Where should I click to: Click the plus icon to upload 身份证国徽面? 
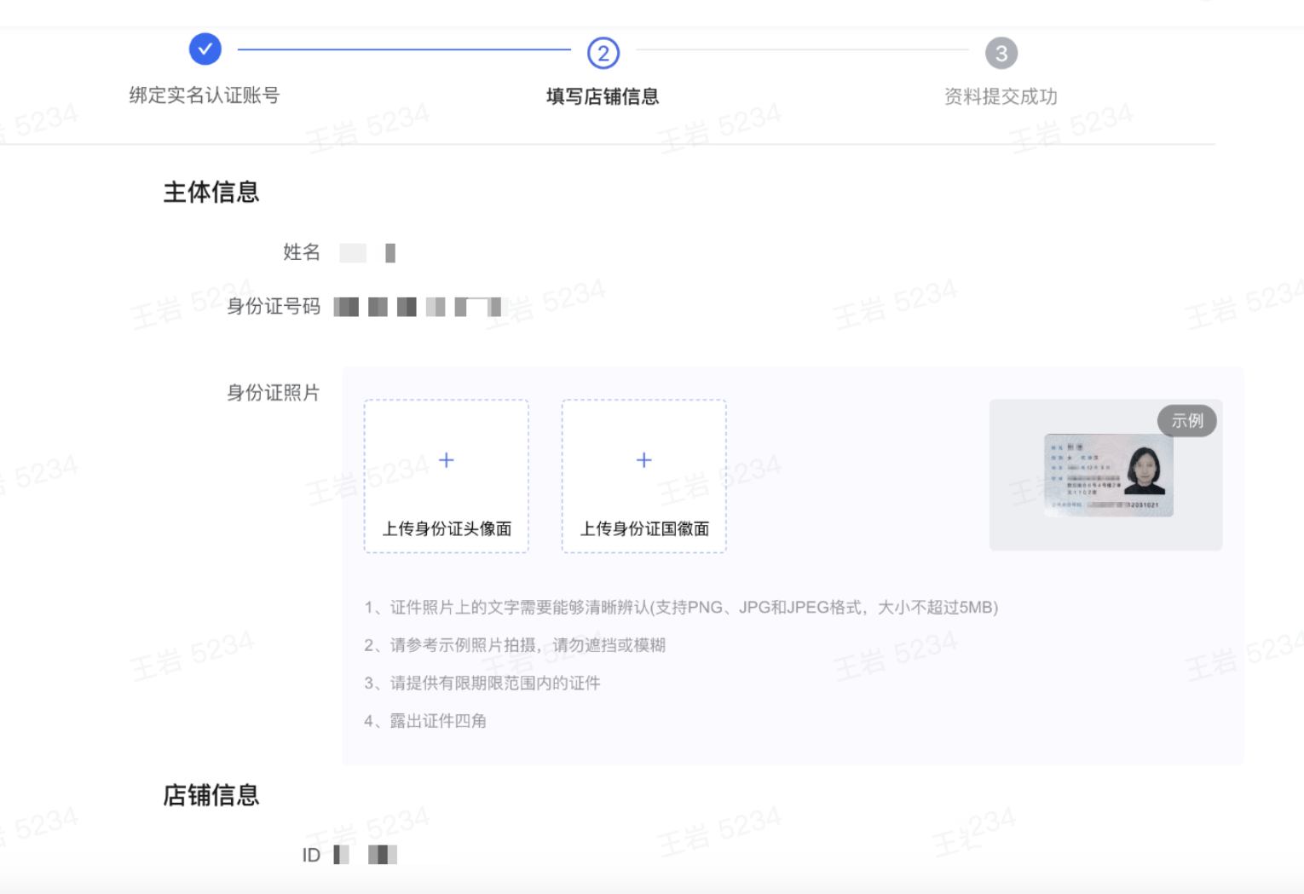[643, 459]
